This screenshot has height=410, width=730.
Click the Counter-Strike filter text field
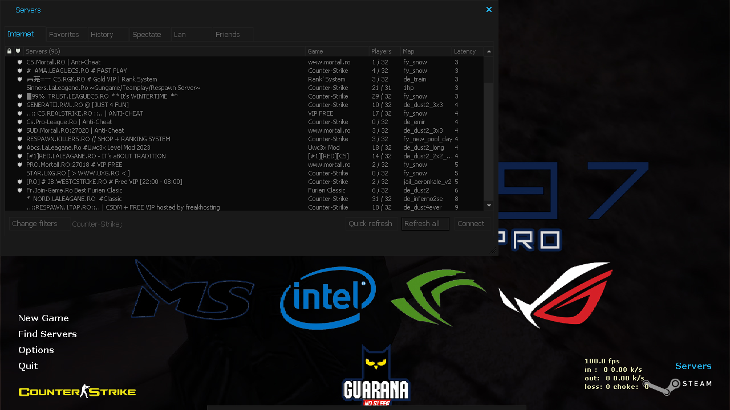97,224
